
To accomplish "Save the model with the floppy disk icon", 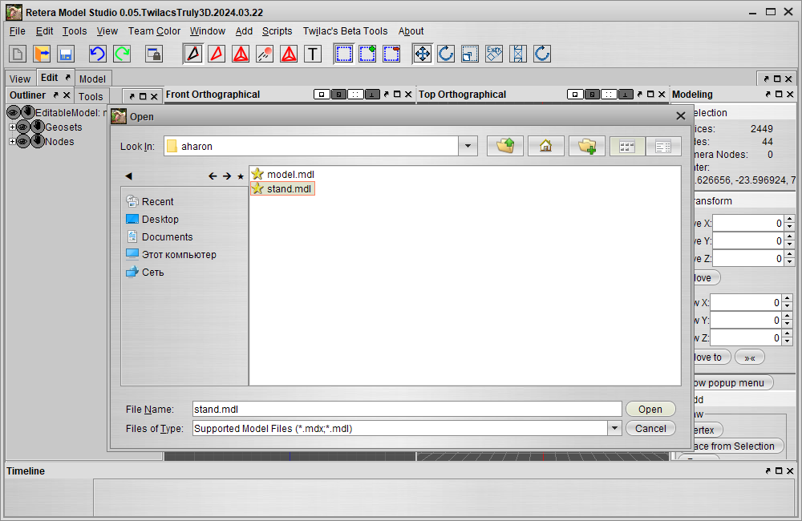I will click(66, 54).
